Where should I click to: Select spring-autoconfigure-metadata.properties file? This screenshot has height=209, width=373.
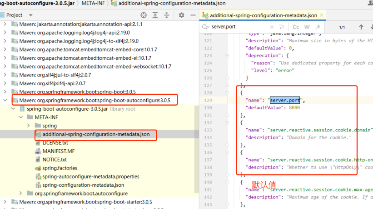click(x=91, y=177)
